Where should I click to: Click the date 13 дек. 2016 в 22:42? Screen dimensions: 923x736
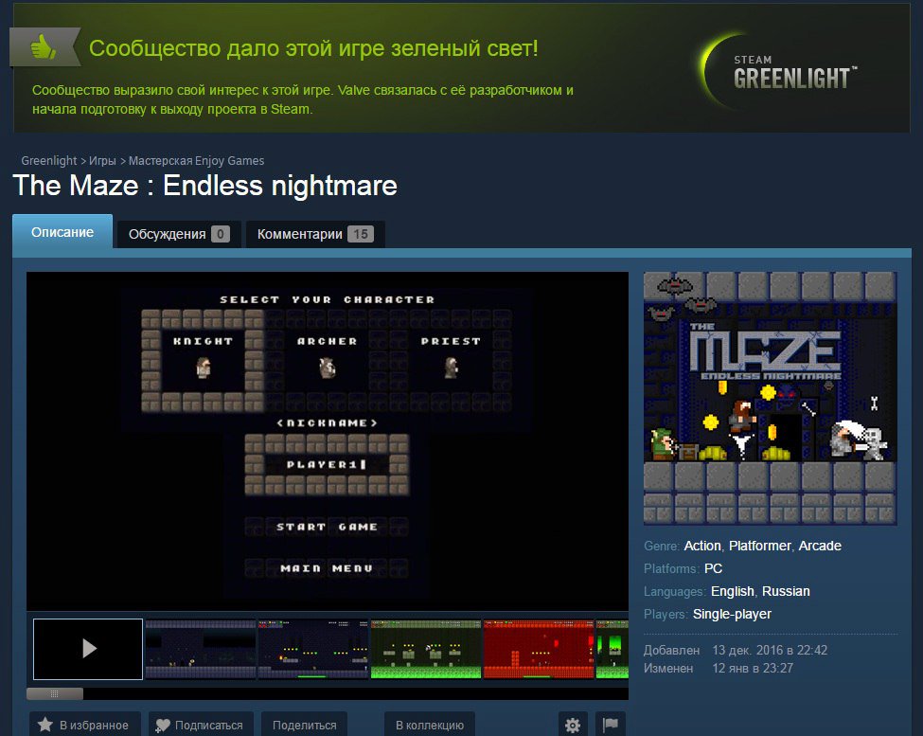pos(770,650)
